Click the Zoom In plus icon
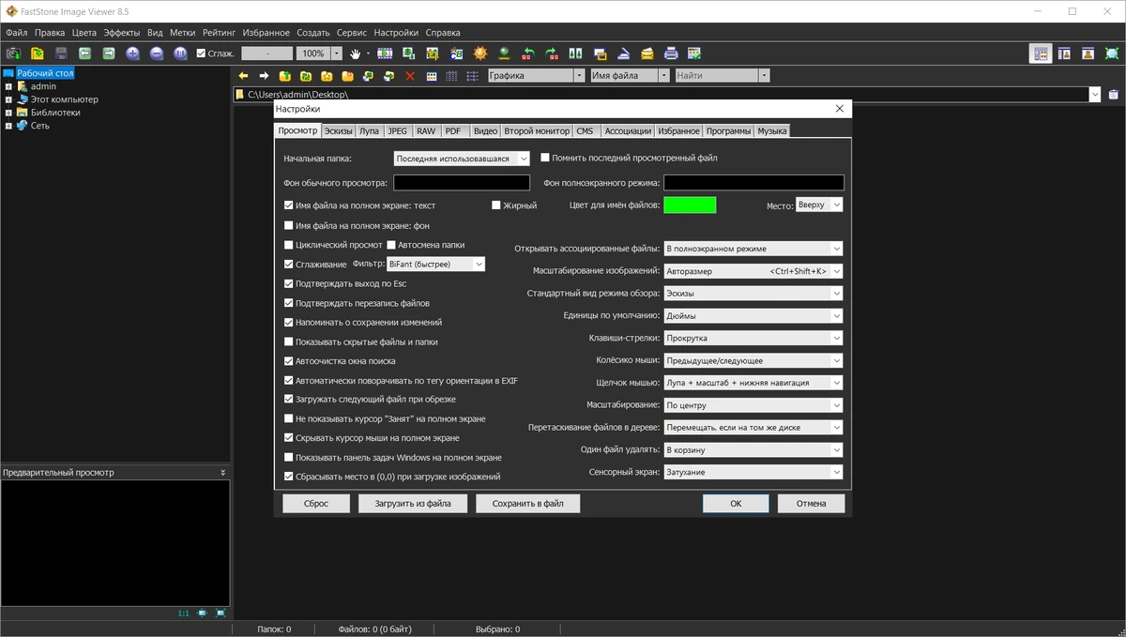Viewport: 1126px width, 637px height. pyautogui.click(x=133, y=53)
